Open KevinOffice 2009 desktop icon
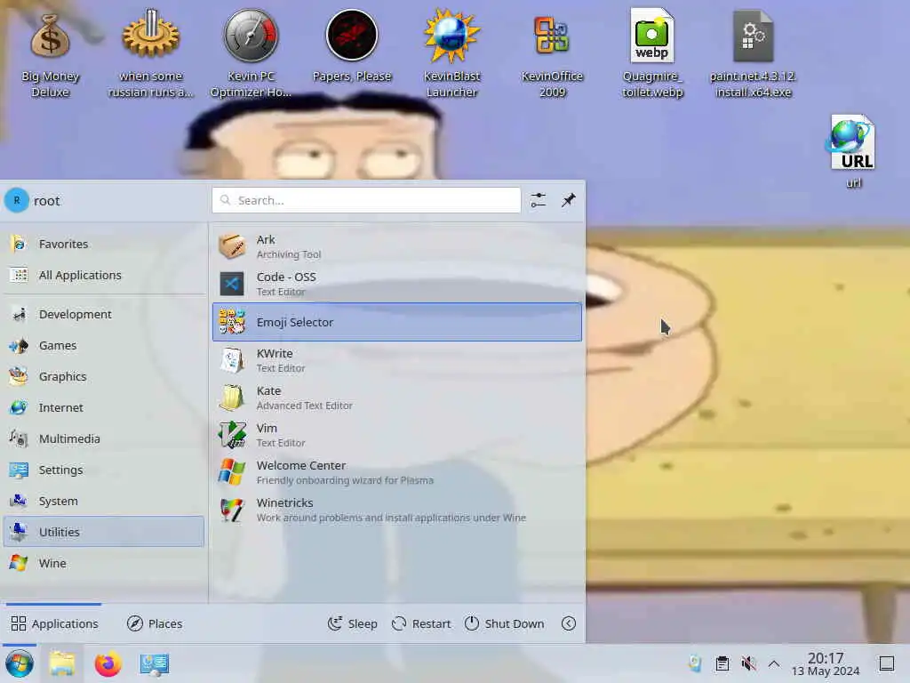This screenshot has height=683, width=910. pos(552,55)
